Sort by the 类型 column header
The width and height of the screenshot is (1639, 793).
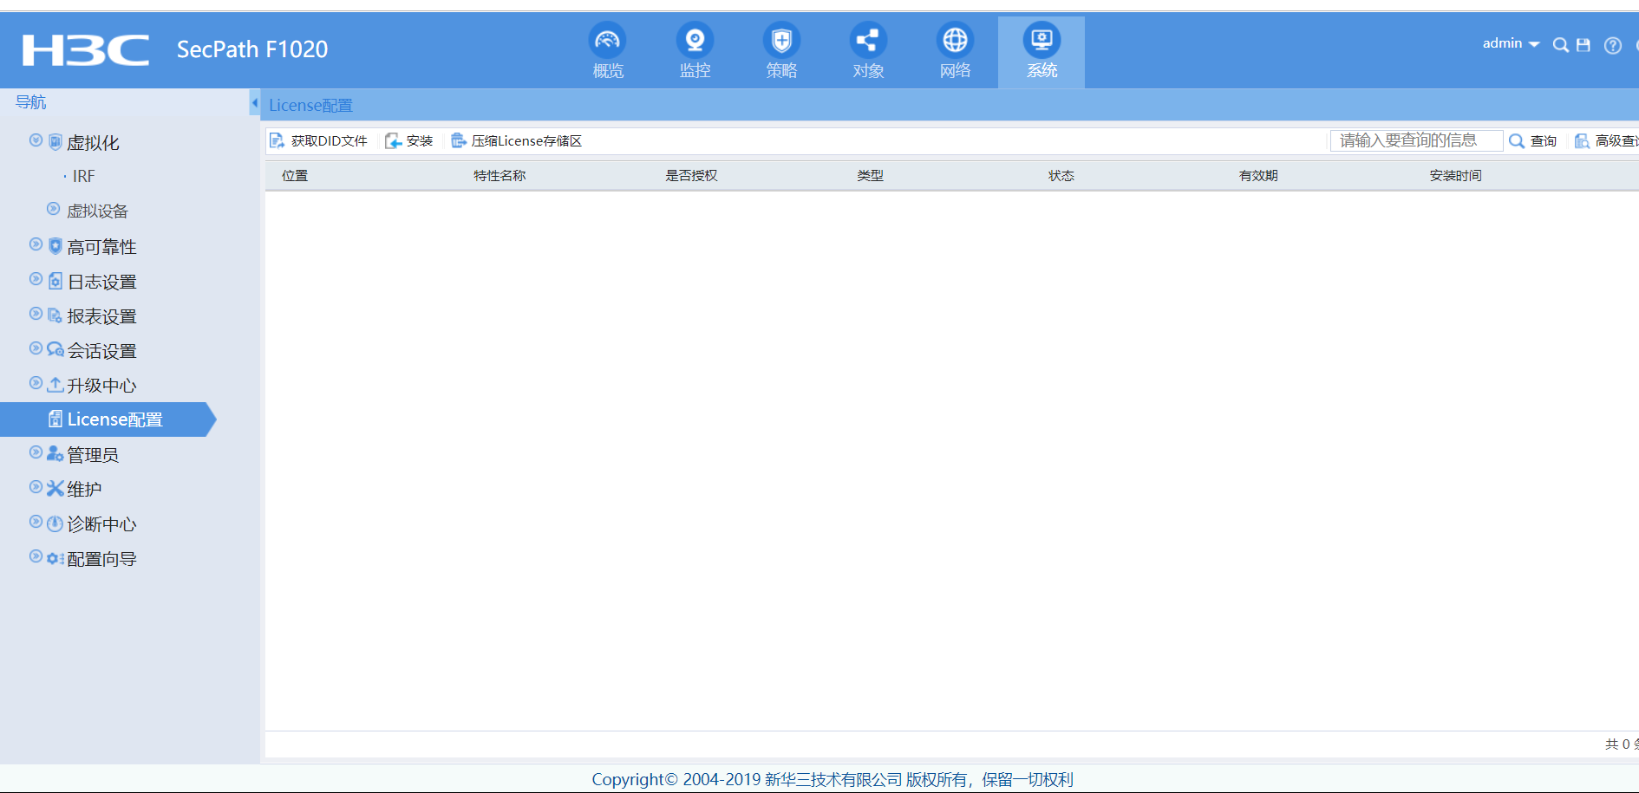pyautogui.click(x=870, y=175)
